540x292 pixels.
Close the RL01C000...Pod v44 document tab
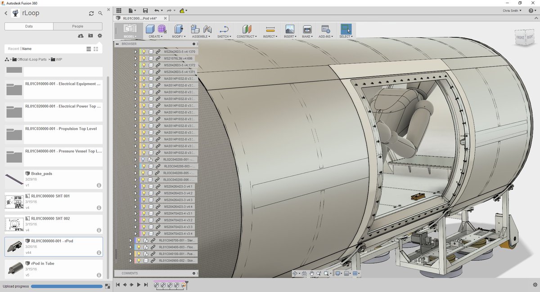pyautogui.click(x=164, y=18)
